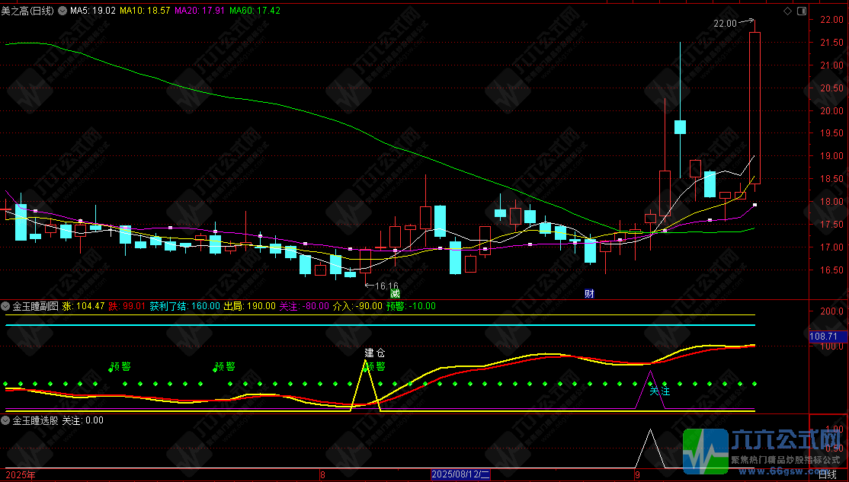Click the 18.00 price axis label
This screenshot has width=849, height=482.
coord(831,202)
